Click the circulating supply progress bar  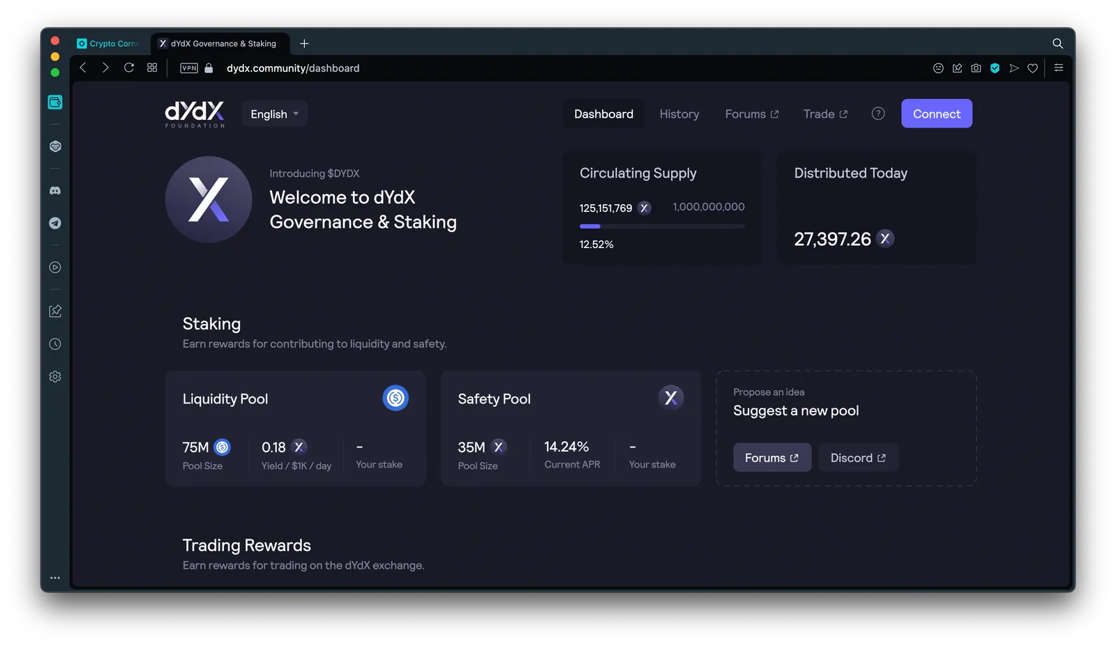pyautogui.click(x=662, y=226)
